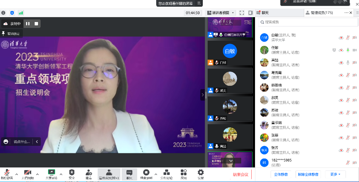Click the muted mic icon for 182****5985
359x182 pixels.
[348, 163]
